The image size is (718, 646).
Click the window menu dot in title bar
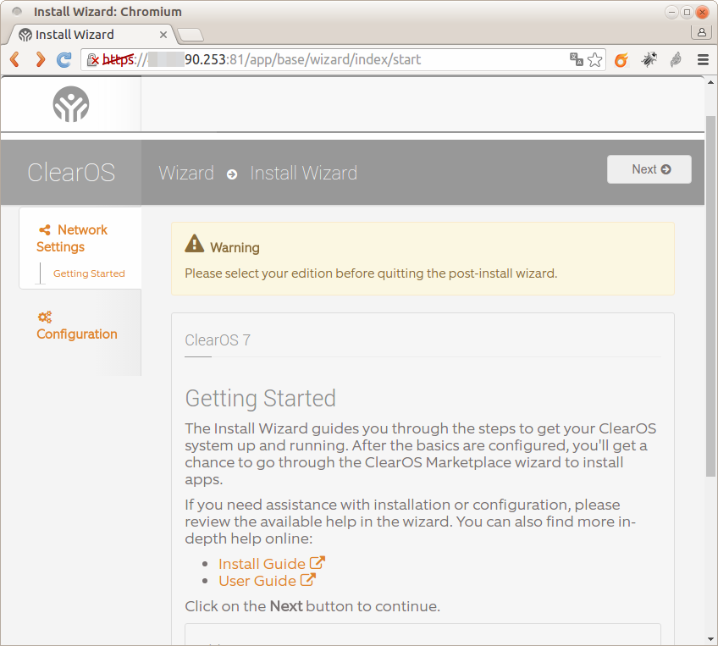point(17,12)
